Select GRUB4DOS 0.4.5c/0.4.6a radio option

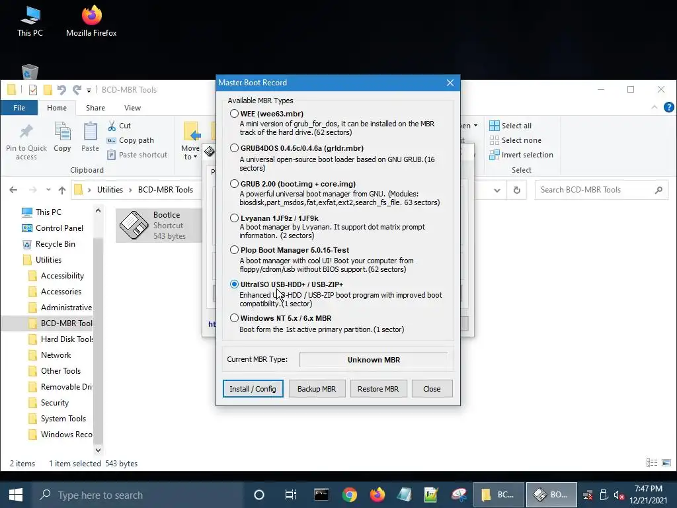pyautogui.click(x=234, y=148)
